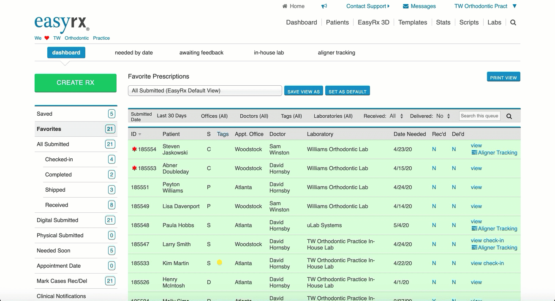Open the Tags (All) filter
This screenshot has height=301, width=555.
291,116
